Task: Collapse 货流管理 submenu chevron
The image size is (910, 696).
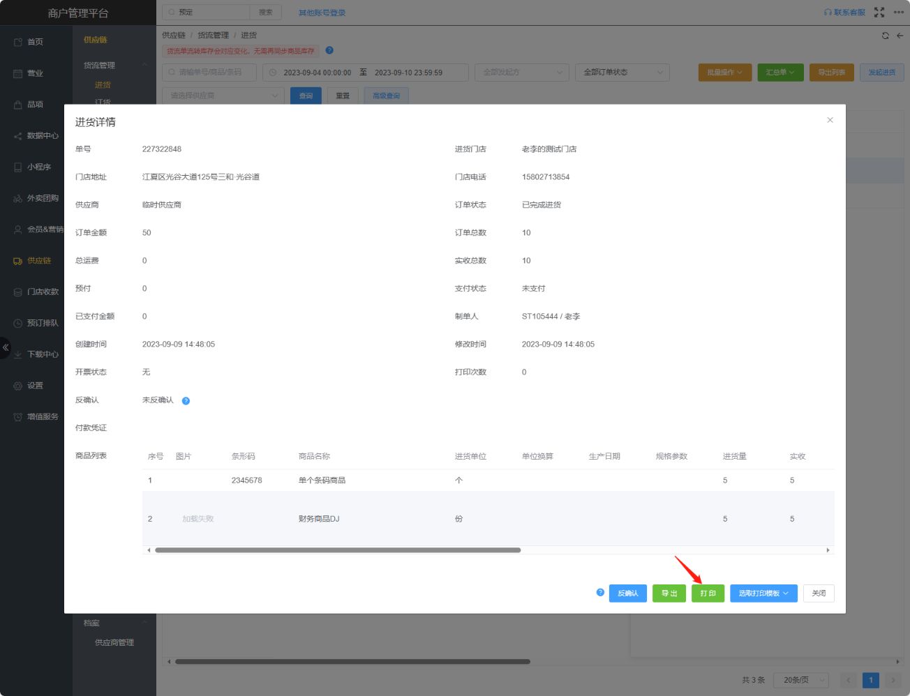Action: tap(144, 66)
